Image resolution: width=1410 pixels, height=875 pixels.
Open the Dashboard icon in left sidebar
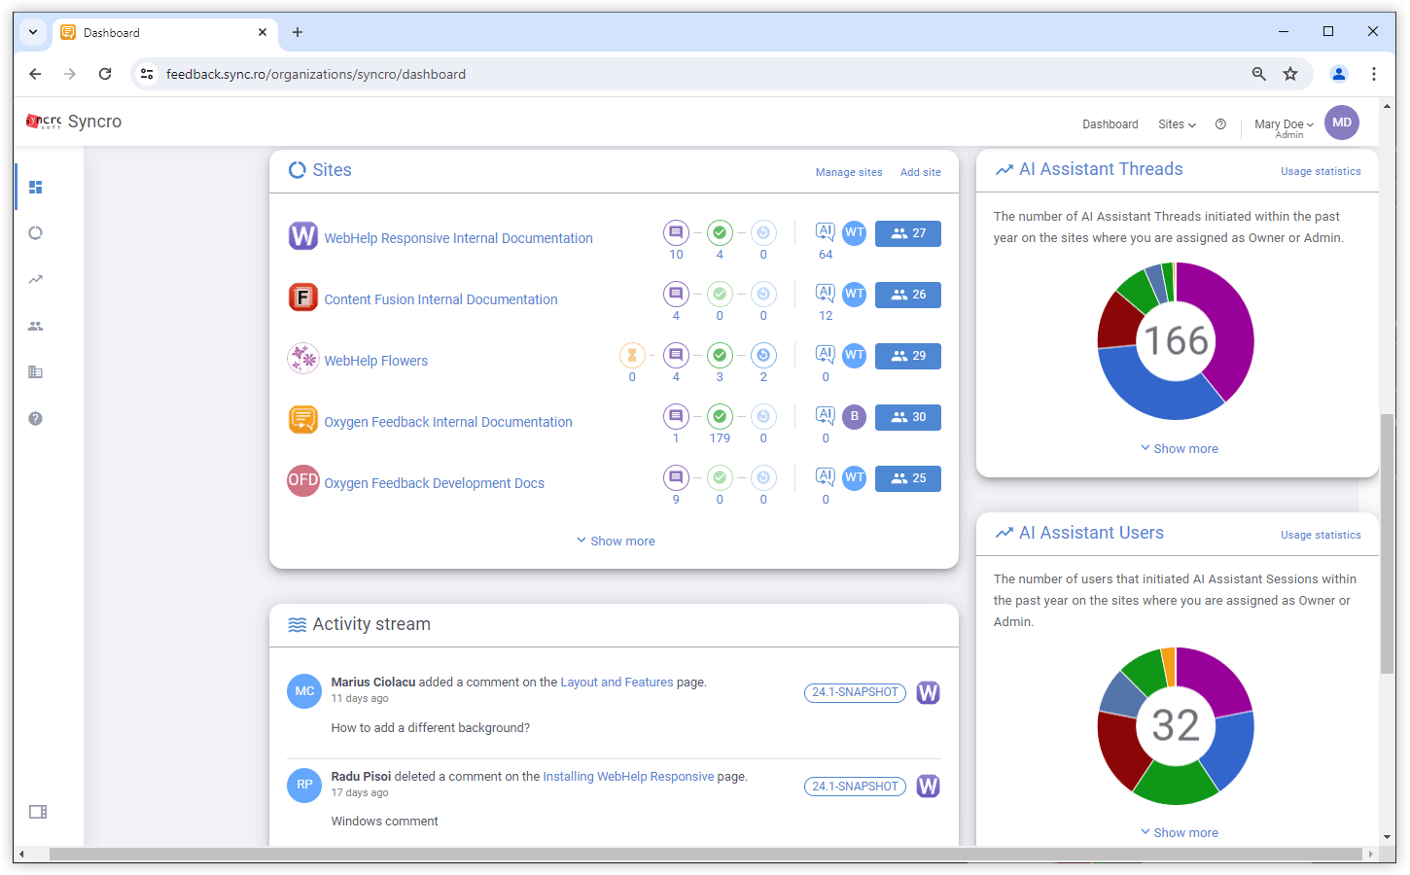[x=36, y=187]
